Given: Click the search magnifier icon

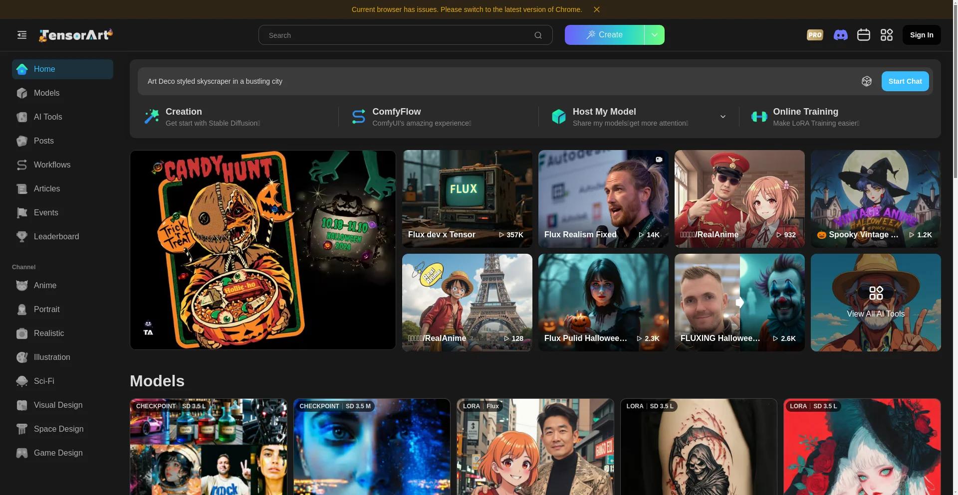Looking at the screenshot, I should (538, 35).
